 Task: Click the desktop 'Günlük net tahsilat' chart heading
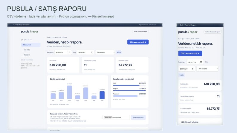(x=57, y=79)
